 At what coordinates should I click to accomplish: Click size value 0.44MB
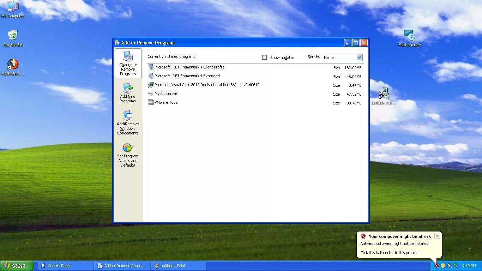tap(355, 85)
